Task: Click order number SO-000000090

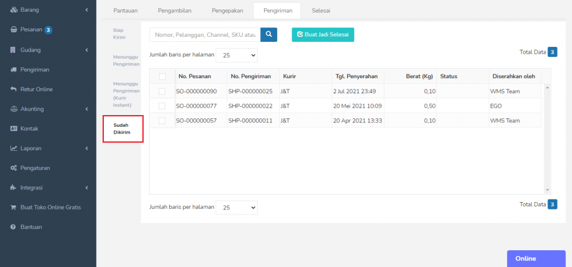Action: (196, 91)
